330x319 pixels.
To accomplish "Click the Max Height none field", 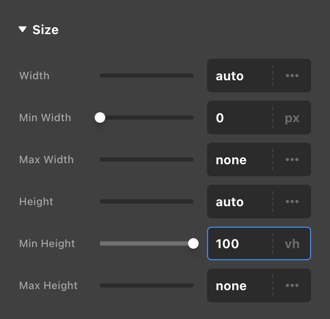I will coord(239,285).
